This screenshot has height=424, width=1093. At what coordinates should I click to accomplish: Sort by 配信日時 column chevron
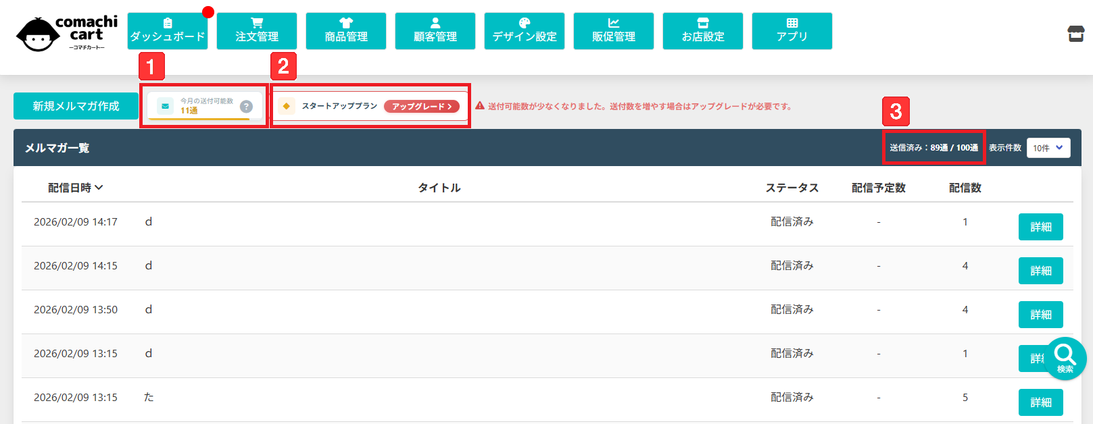click(x=99, y=188)
